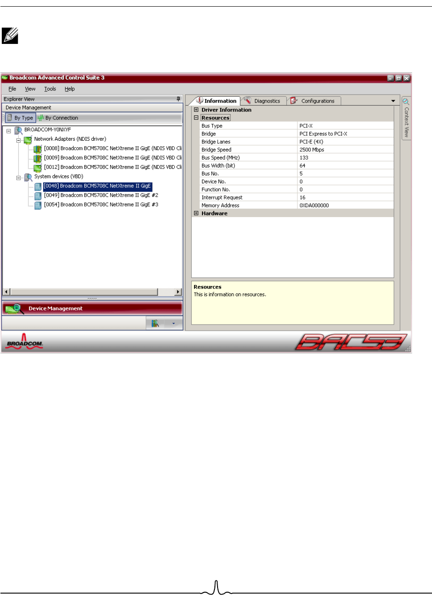432x598 pixels.
Task: Collapse the BROADCOM-Y0NXYF host node
Action: click(x=8, y=131)
